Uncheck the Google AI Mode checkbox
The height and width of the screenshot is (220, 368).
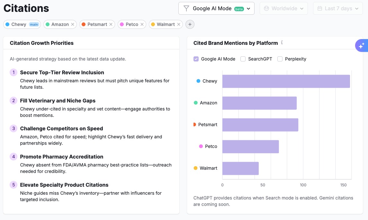click(196, 59)
